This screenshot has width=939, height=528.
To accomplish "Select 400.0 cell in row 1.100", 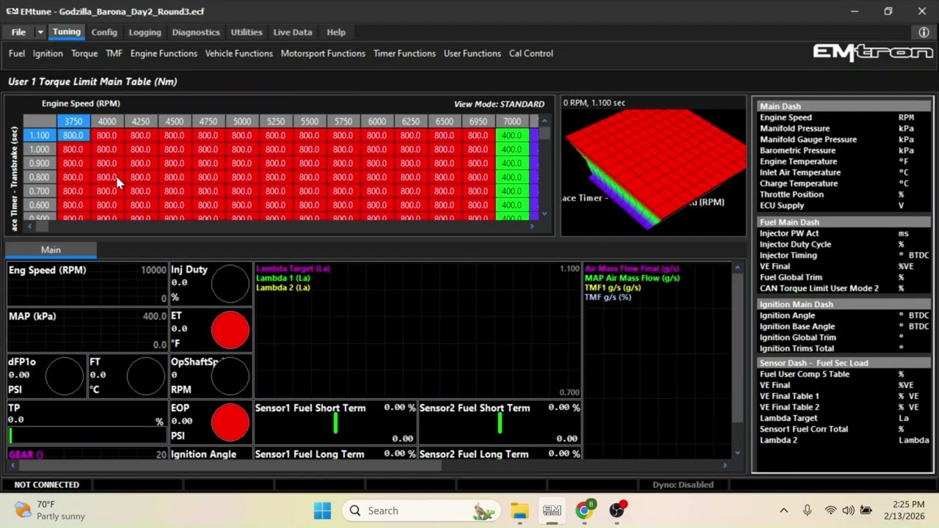I will point(511,136).
